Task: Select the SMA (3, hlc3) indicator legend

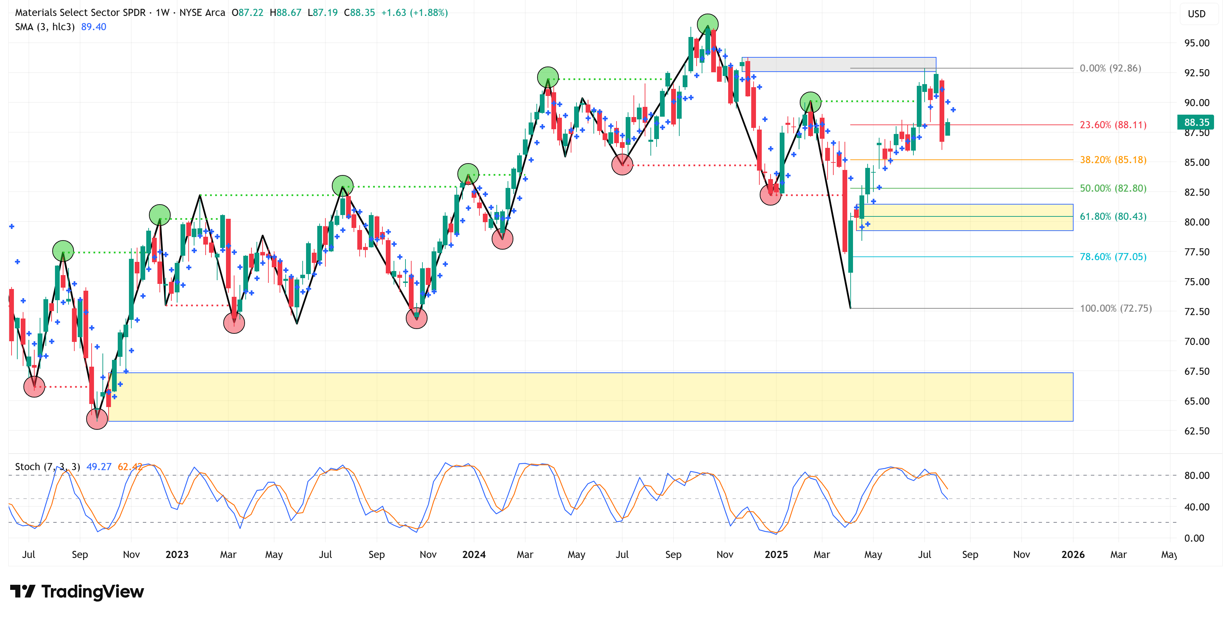Action: tap(45, 27)
